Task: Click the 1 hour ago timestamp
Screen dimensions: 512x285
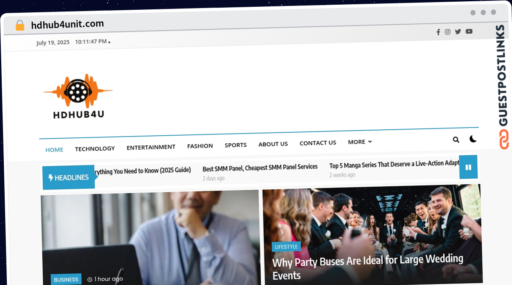Action: pyautogui.click(x=105, y=279)
